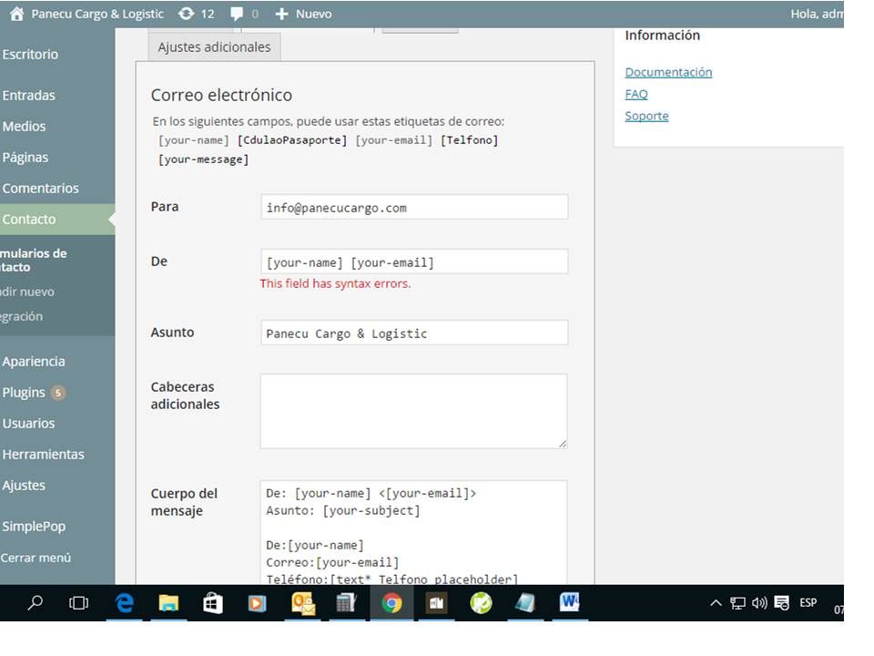The width and height of the screenshot is (874, 656).
Task: Click the plus Nuevo button
Action: pyautogui.click(x=303, y=14)
